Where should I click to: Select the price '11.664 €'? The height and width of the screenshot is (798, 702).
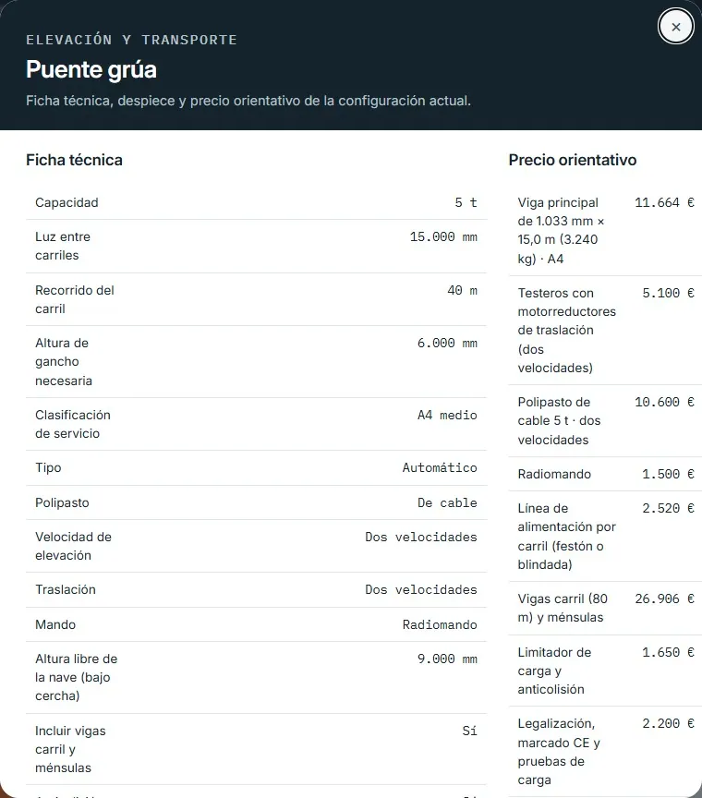point(664,202)
